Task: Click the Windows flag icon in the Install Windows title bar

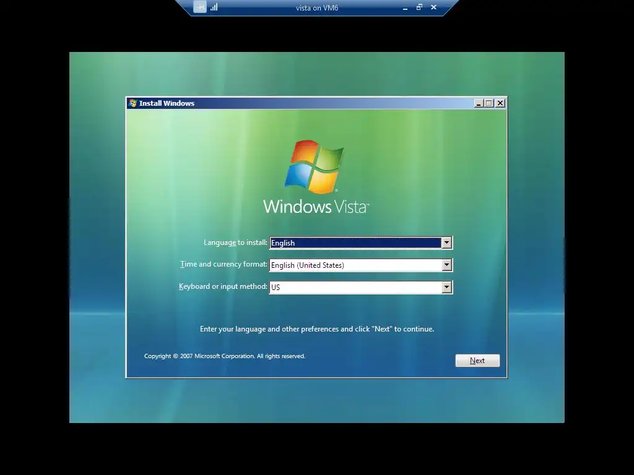Action: (x=132, y=103)
